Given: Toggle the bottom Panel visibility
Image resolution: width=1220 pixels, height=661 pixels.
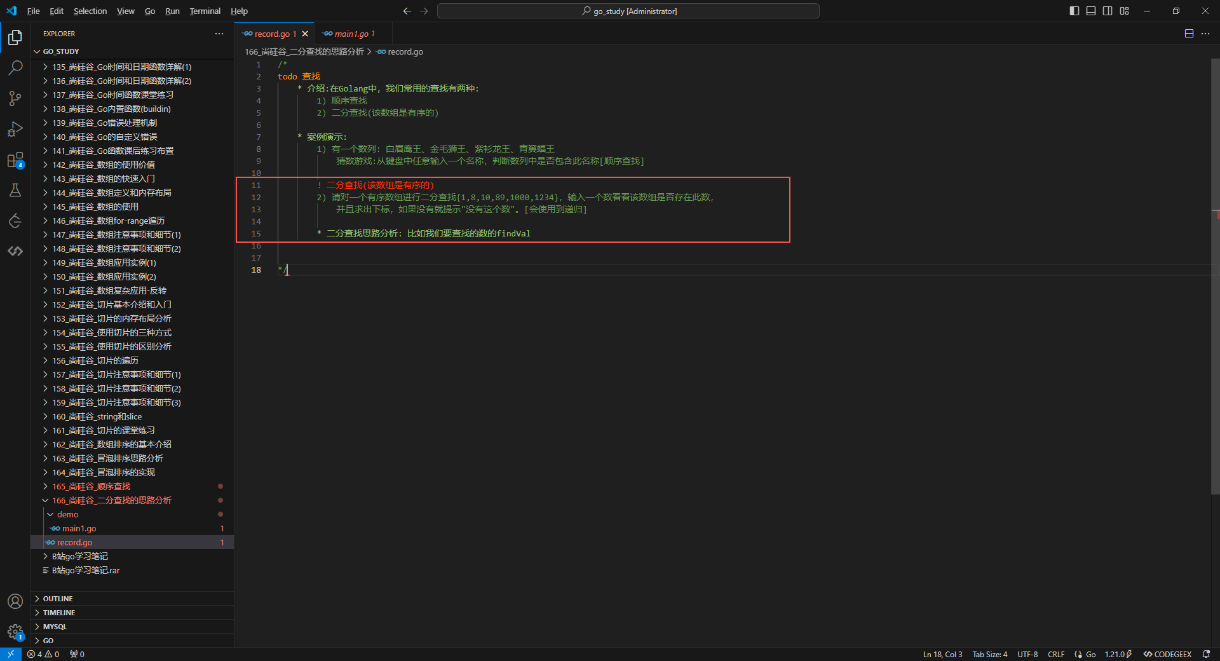Looking at the screenshot, I should coord(1091,11).
